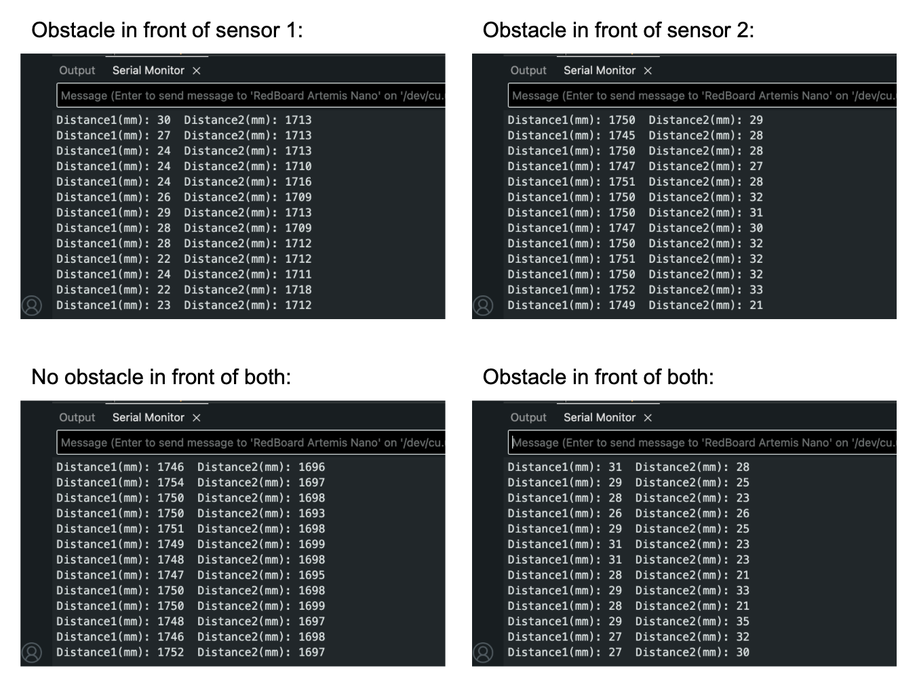Select Serial Monitor tab in no-obstacle panel
The height and width of the screenshot is (687, 917).
pyautogui.click(x=148, y=418)
